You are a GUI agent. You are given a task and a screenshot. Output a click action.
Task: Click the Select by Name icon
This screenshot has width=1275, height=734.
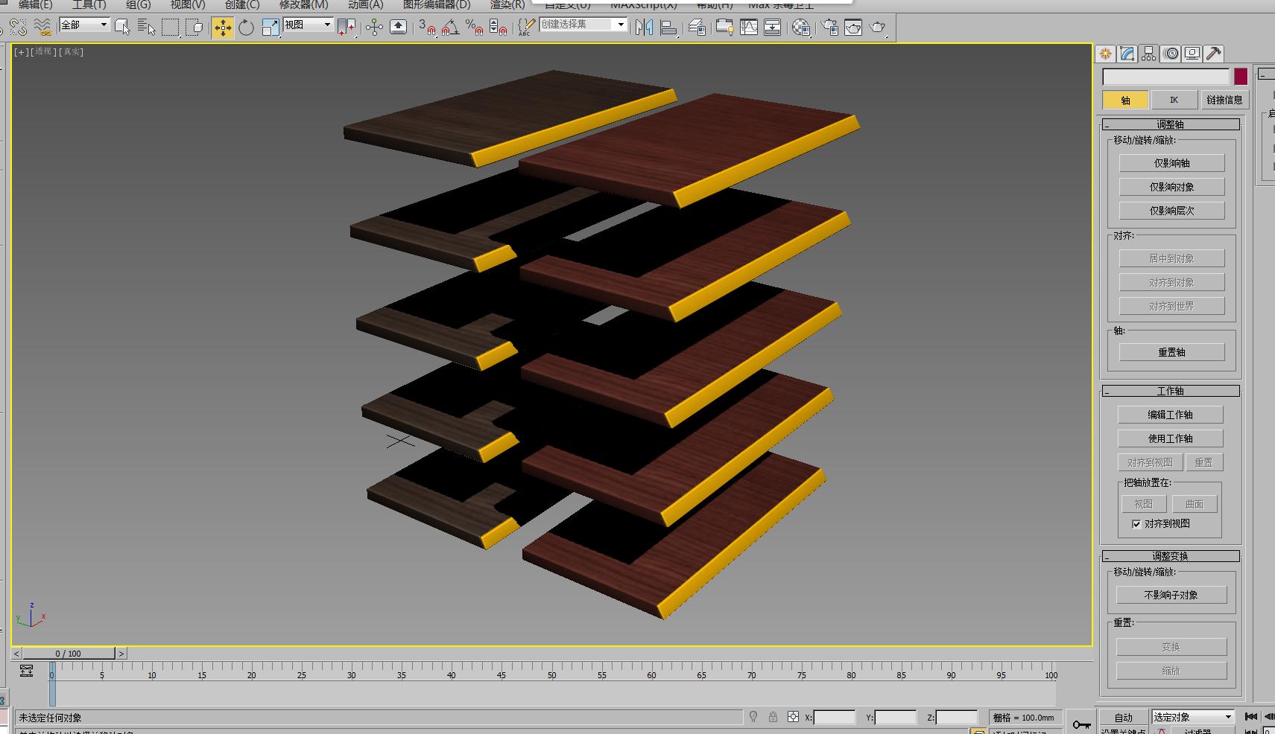146,28
